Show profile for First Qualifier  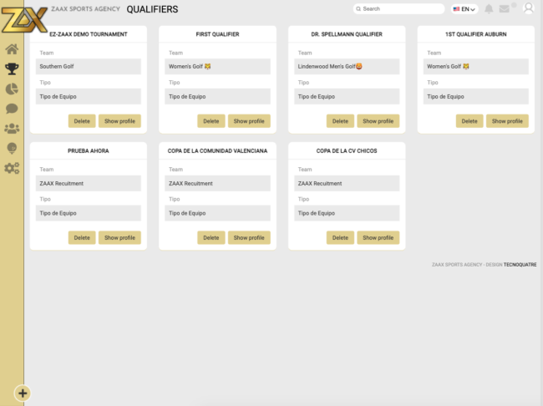pyautogui.click(x=249, y=121)
